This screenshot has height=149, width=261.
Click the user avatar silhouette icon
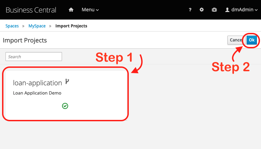click(227, 10)
